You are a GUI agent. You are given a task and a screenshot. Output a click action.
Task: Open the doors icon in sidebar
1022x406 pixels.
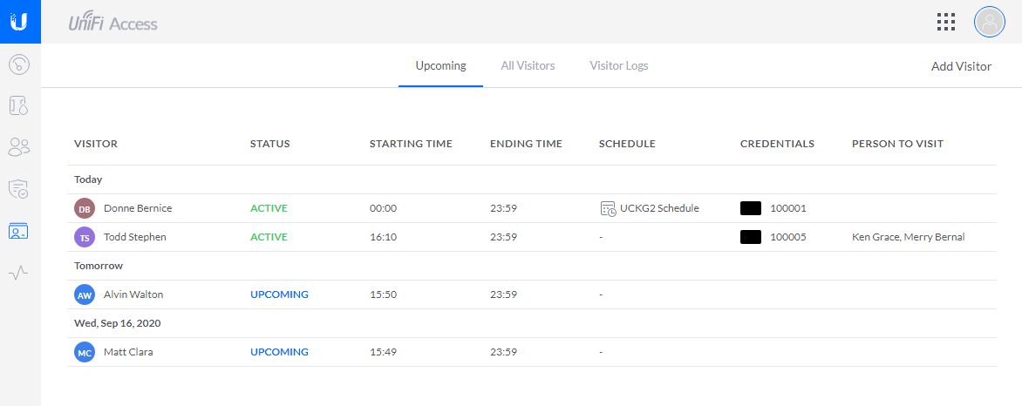pyautogui.click(x=19, y=105)
